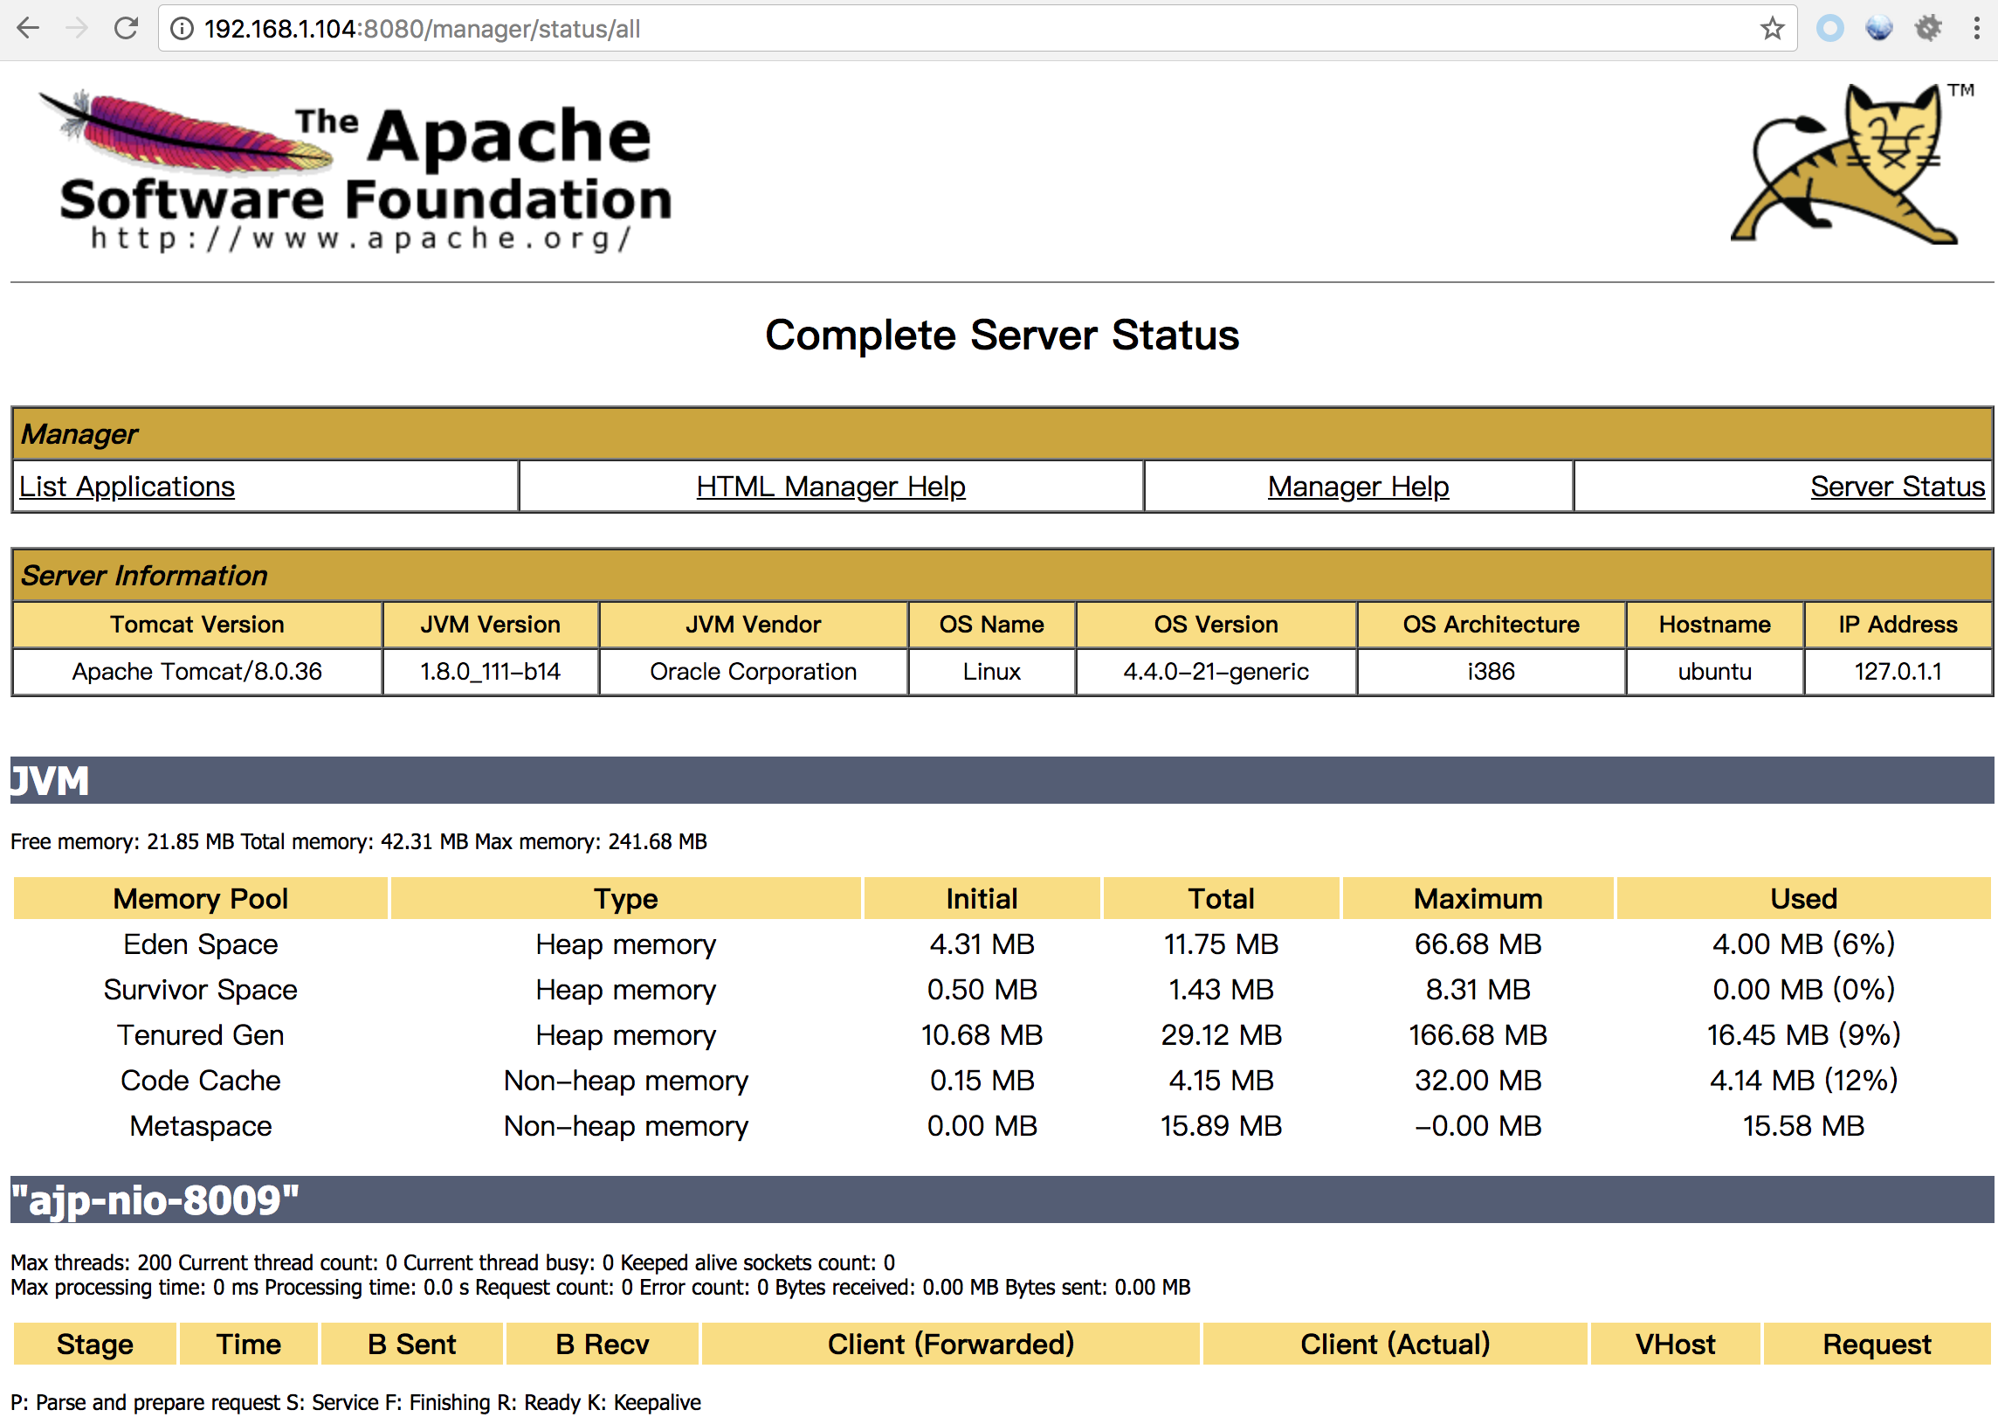Click the Memory Pool column header
Image resolution: width=1998 pixels, height=1424 pixels.
(x=200, y=899)
